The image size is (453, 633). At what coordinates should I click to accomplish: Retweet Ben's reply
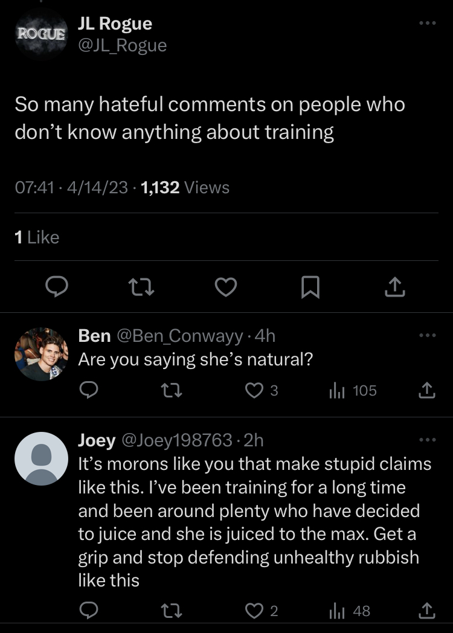(172, 391)
